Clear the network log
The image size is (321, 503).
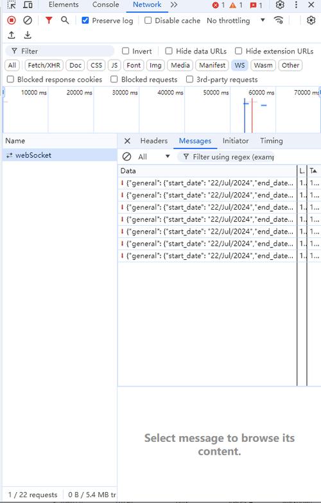[28, 21]
